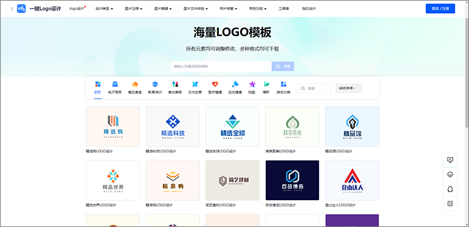
Task: Open the 精准购 logo template thumbnail
Action: pyautogui.click(x=173, y=180)
